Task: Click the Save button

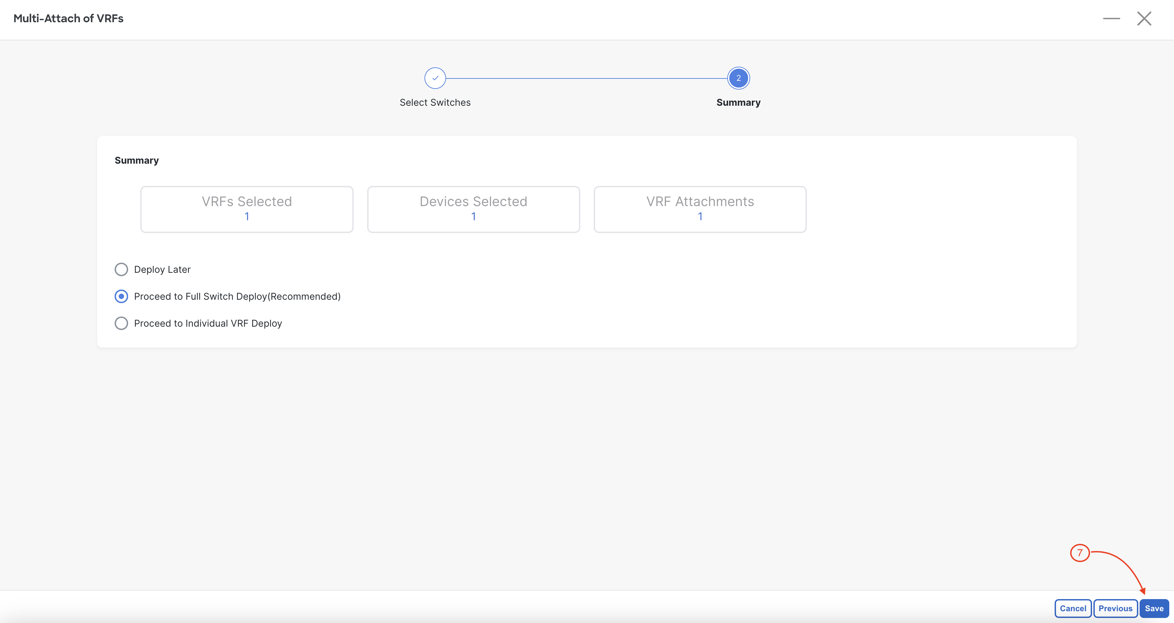Action: pos(1154,609)
